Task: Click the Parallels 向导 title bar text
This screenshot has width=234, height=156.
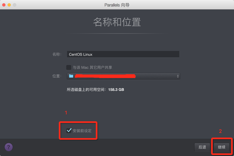Action: pos(117,5)
